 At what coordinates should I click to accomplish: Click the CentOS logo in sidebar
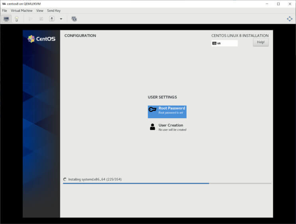click(41, 39)
